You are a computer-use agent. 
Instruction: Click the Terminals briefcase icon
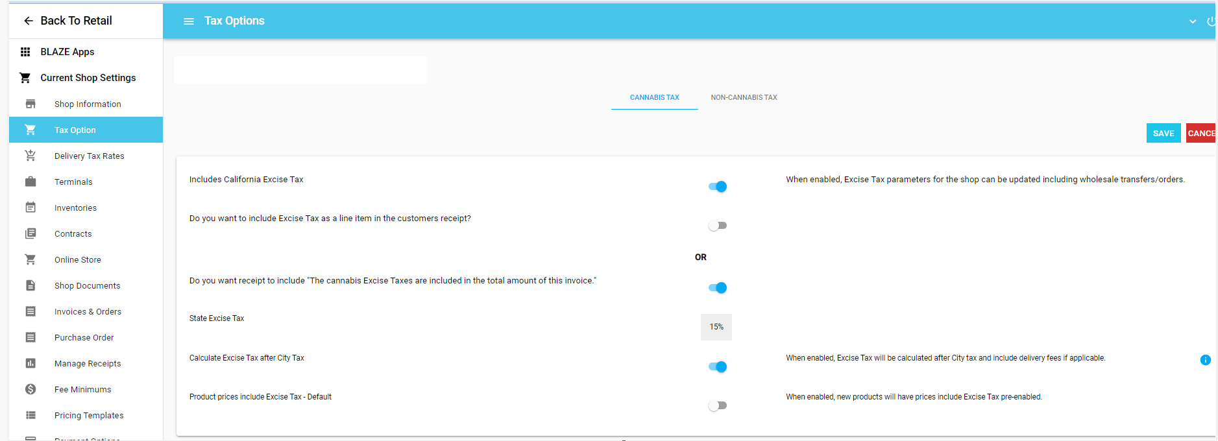coord(30,182)
